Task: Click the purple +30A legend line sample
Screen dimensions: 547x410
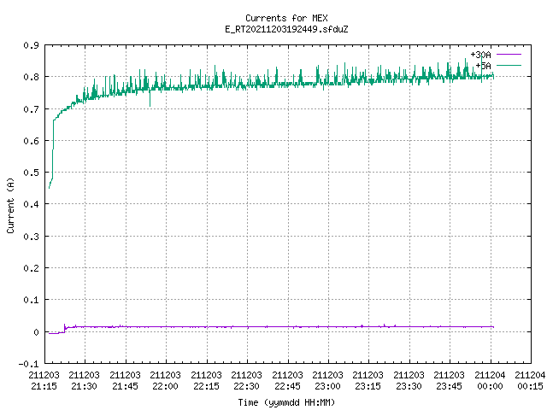Action: coord(509,55)
